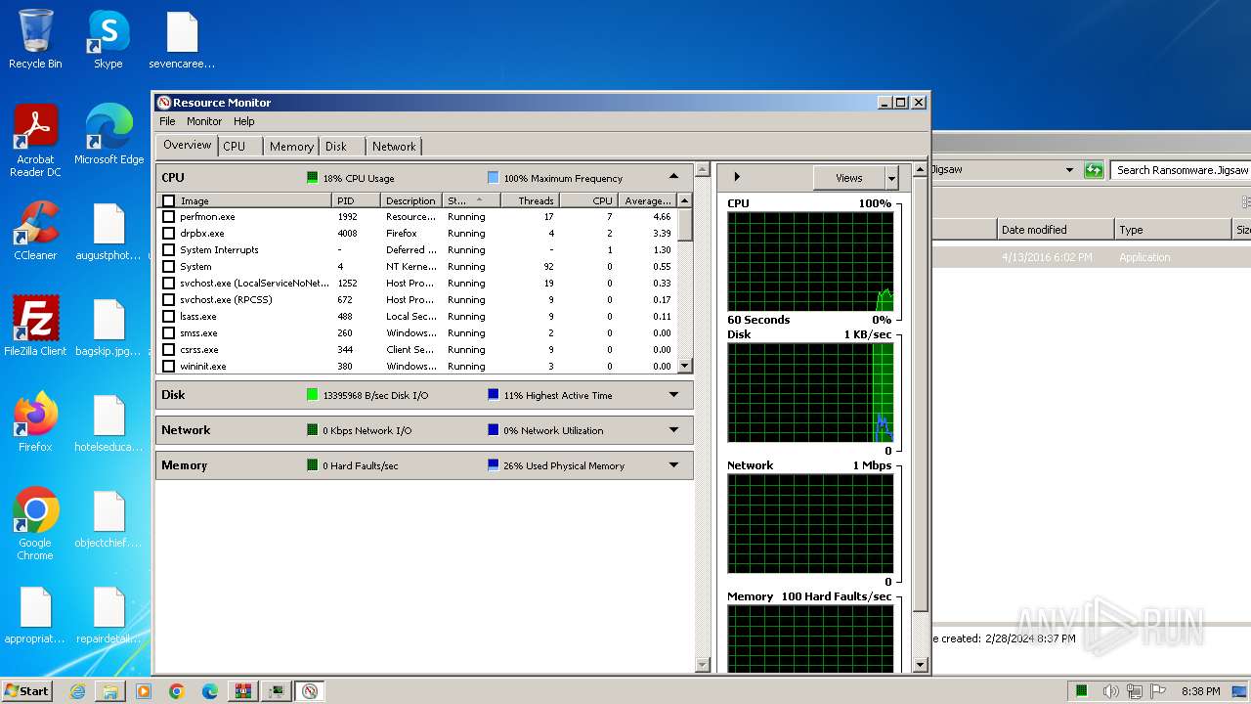The image size is (1251, 704).
Task: Open Explorer address bar dropdown
Action: click(1069, 170)
